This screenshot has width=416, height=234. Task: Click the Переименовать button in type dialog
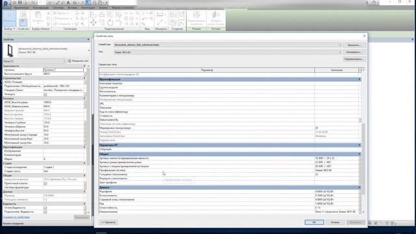tap(354, 59)
